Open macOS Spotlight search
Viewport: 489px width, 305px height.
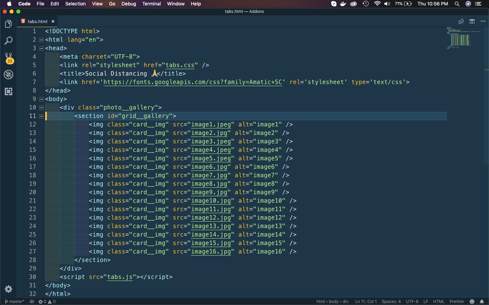pyautogui.click(x=457, y=4)
